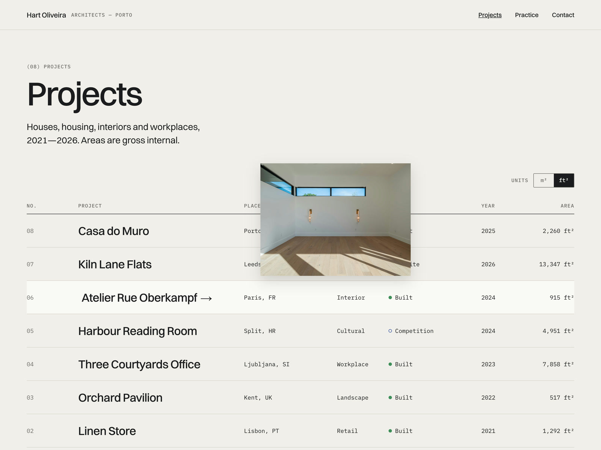This screenshot has width=601, height=450.
Task: Click the PROJECT column header
Action: click(90, 206)
